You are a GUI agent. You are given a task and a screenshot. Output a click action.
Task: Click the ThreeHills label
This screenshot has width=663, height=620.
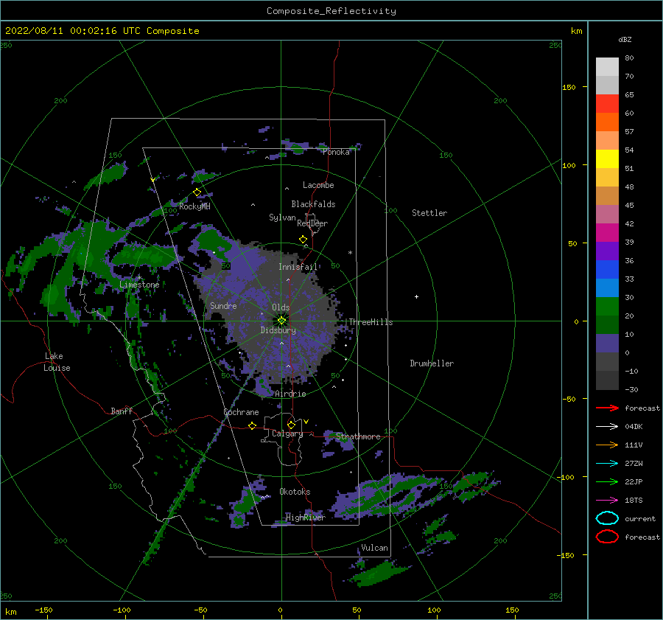[x=371, y=322]
